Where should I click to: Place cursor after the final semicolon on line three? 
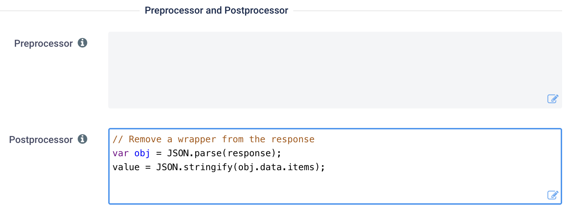click(x=326, y=167)
